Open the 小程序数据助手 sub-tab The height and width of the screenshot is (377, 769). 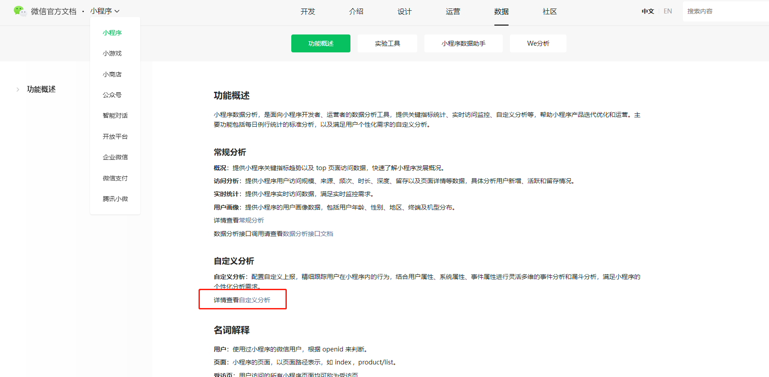coord(463,43)
